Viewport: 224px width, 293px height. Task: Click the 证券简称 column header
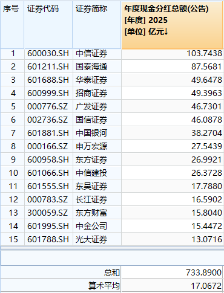pos(97,25)
